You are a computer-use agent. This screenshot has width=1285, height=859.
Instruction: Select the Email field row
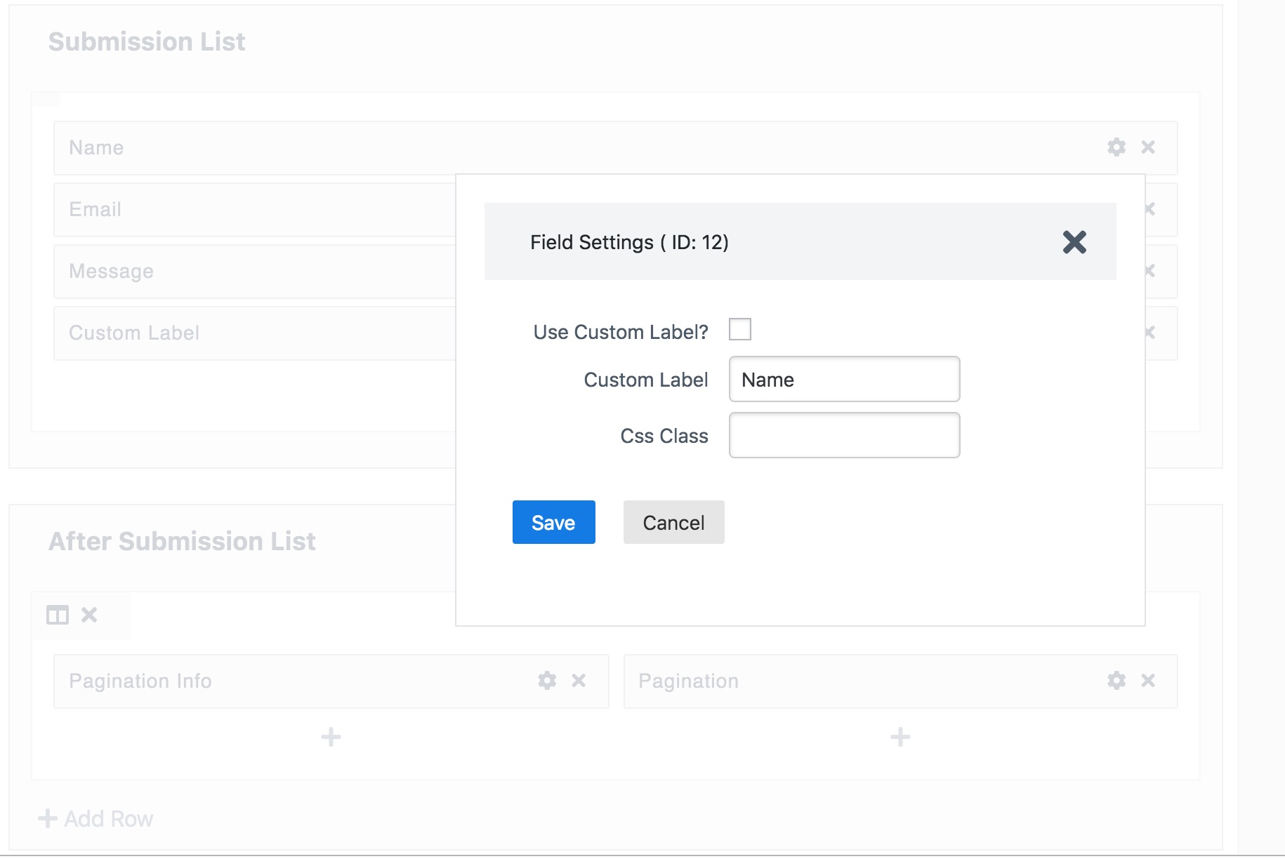point(253,210)
